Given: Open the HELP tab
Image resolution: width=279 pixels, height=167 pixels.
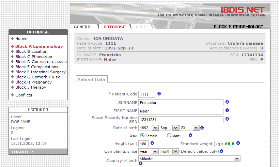Looking at the screenshot, I should click(x=141, y=27).
